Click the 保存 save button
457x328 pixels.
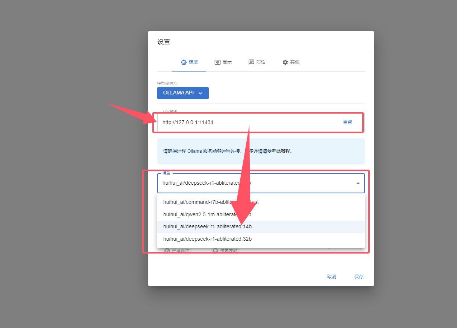click(359, 276)
